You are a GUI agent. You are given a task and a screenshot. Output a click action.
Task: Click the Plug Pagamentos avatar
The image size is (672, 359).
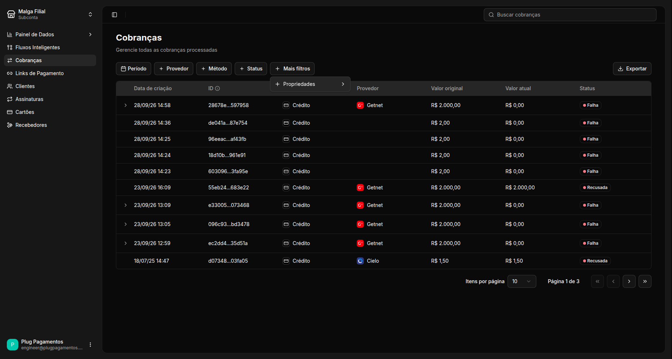tap(13, 344)
